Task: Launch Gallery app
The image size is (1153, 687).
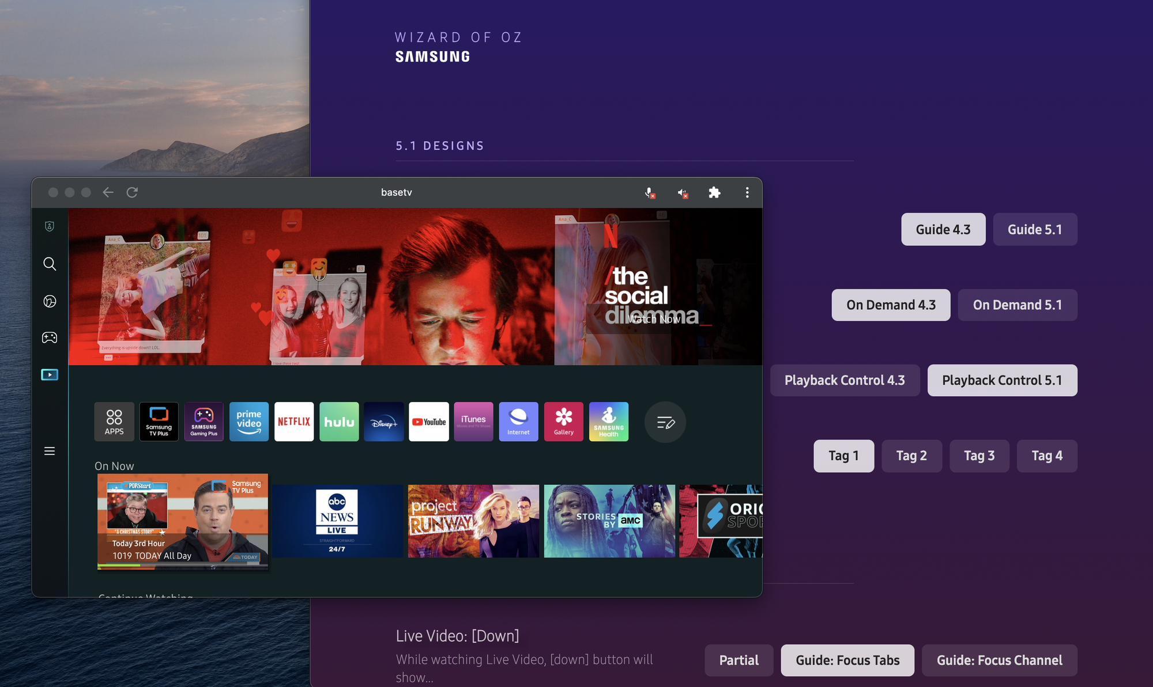Action: click(564, 422)
